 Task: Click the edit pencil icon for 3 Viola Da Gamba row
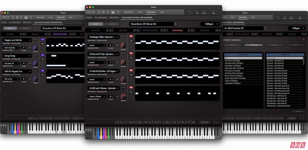[117, 79]
